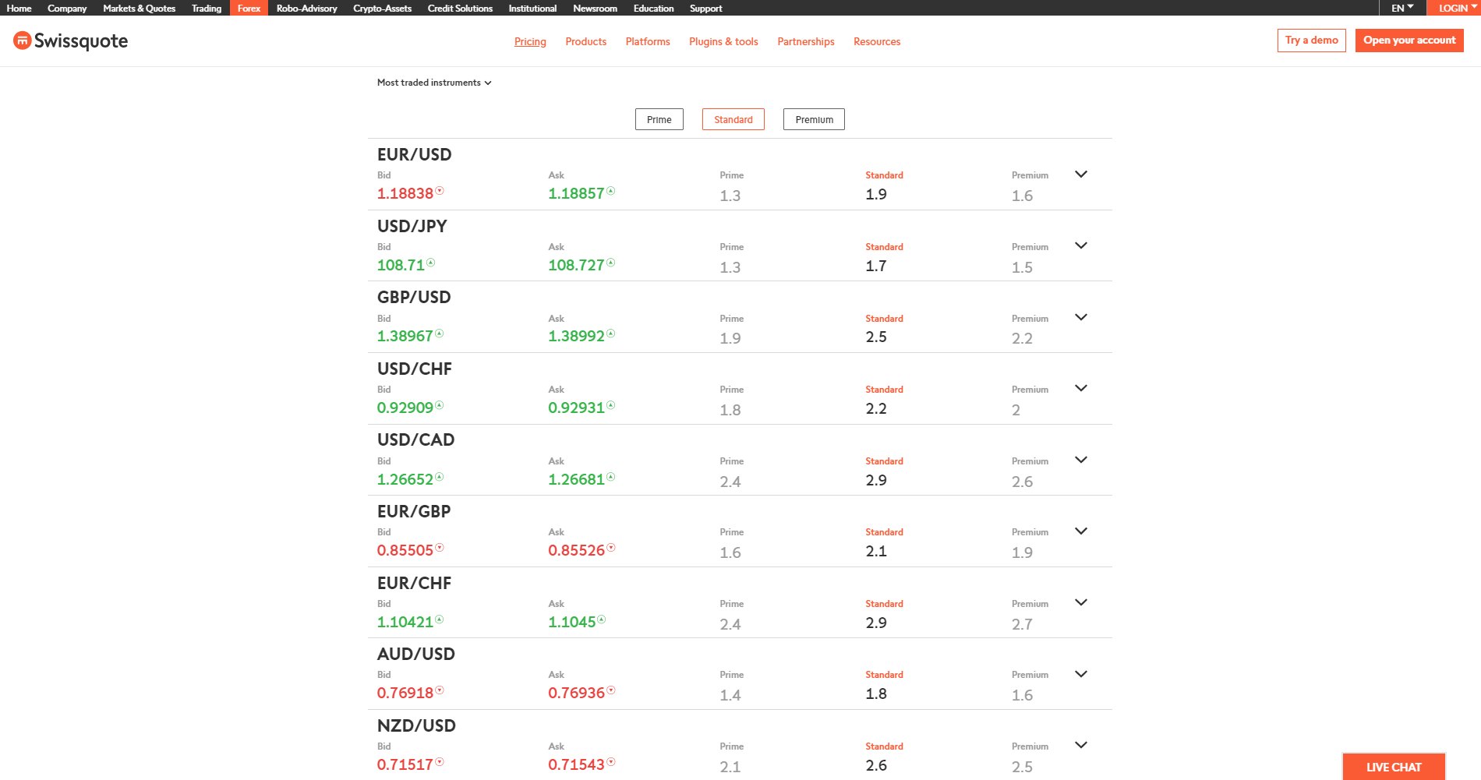Expand the EUR/CHF row details
This screenshot has width=1481, height=780.
point(1081,602)
